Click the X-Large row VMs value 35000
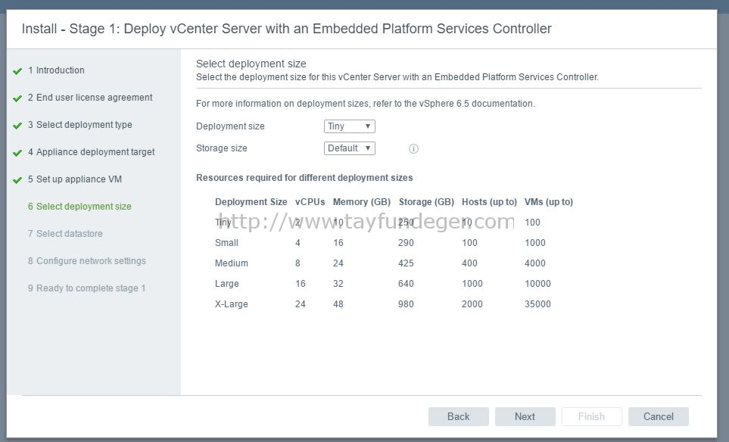Image resolution: width=729 pixels, height=442 pixels. coord(538,304)
